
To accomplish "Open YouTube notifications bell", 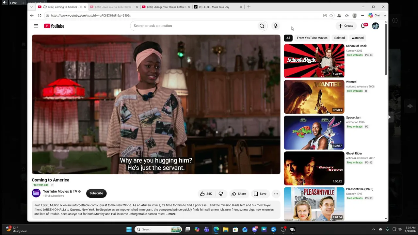I will [x=363, y=26].
